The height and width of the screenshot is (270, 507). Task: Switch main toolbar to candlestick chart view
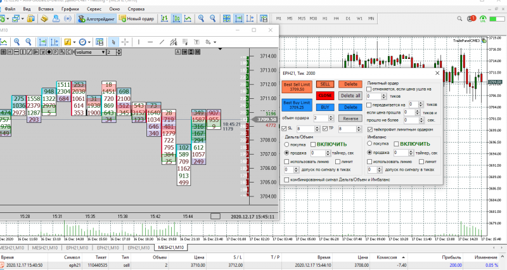pyautogui.click(x=176, y=19)
